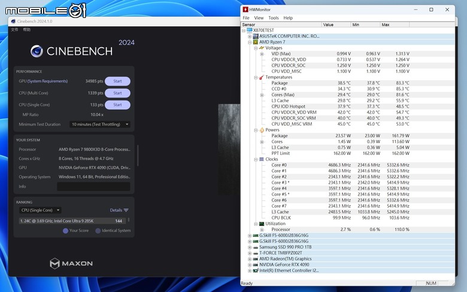Start the GPU benchmark test
The height and width of the screenshot is (292, 467).
(117, 81)
